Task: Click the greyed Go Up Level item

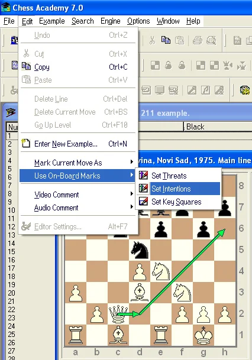Action: point(77,125)
